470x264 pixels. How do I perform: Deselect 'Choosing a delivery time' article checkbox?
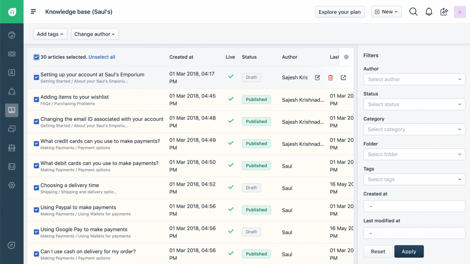(36, 188)
